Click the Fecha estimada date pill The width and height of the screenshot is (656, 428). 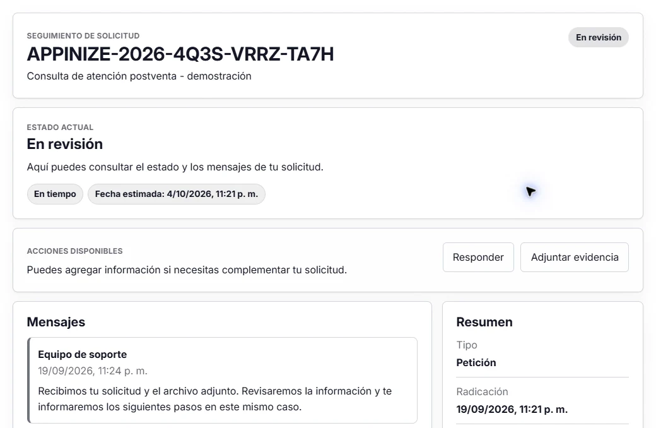(x=177, y=194)
